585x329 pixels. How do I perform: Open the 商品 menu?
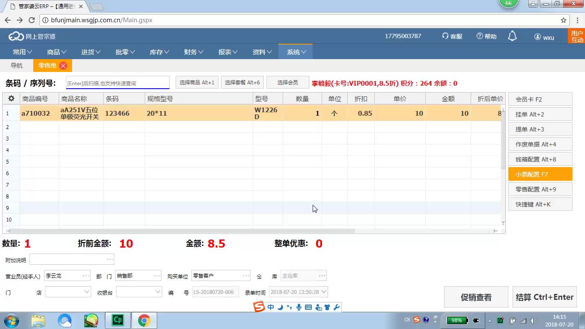[x=57, y=52]
